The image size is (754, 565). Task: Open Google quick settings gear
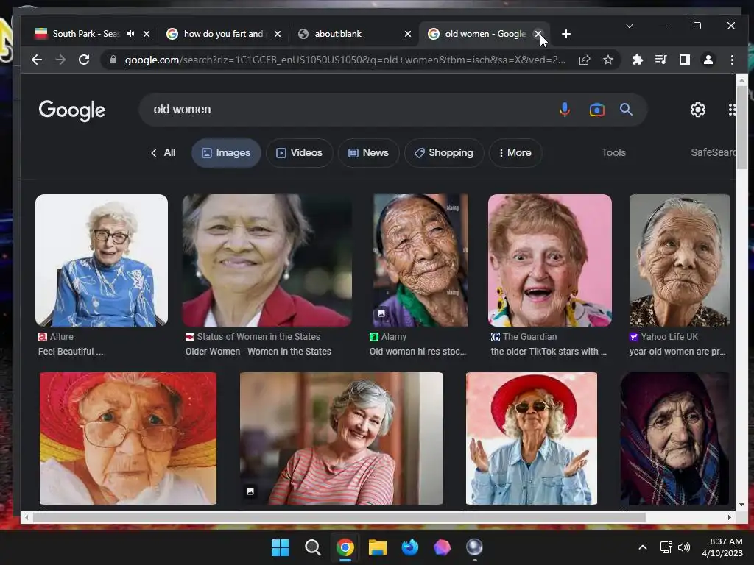click(698, 110)
